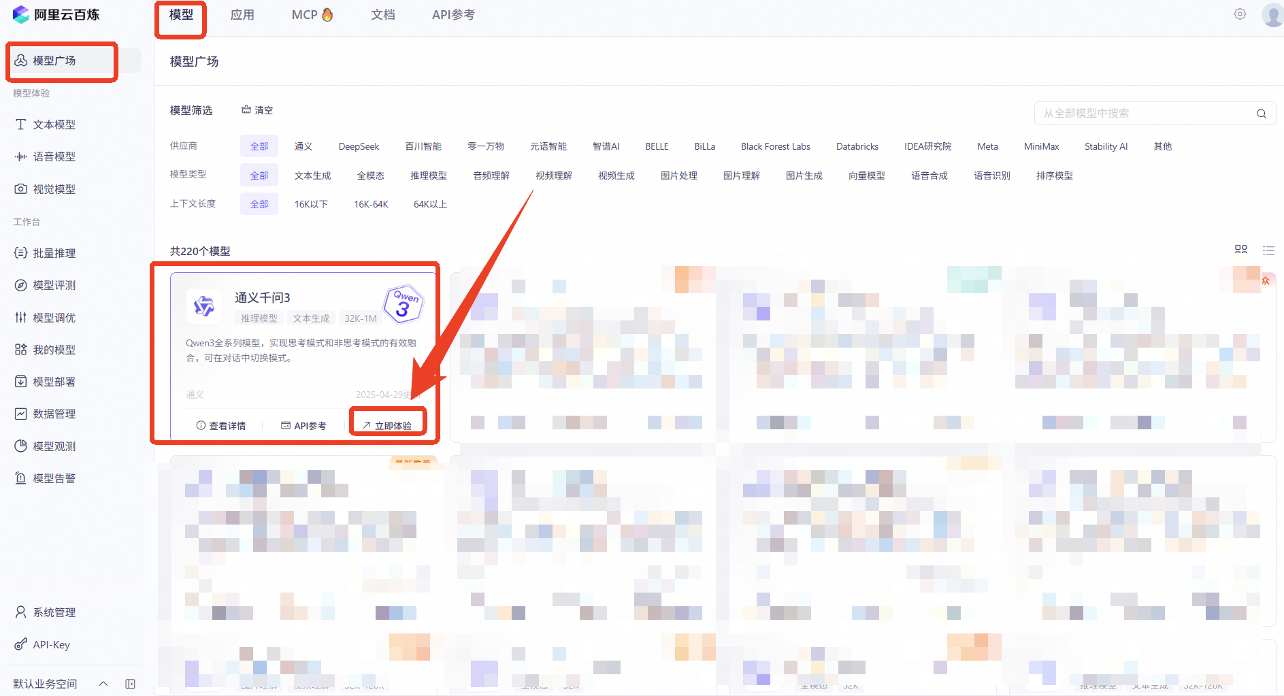Select 全部 in the 上下文长度 row
Image resolution: width=1284 pixels, height=696 pixels.
pos(259,204)
